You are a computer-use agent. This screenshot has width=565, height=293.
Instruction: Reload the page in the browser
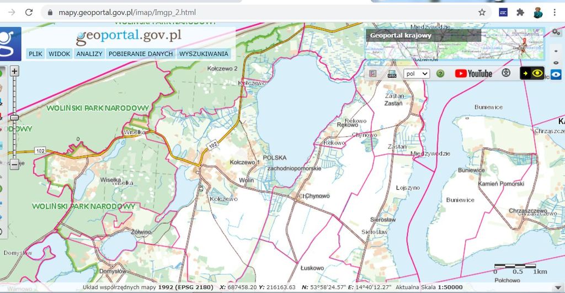pos(29,12)
